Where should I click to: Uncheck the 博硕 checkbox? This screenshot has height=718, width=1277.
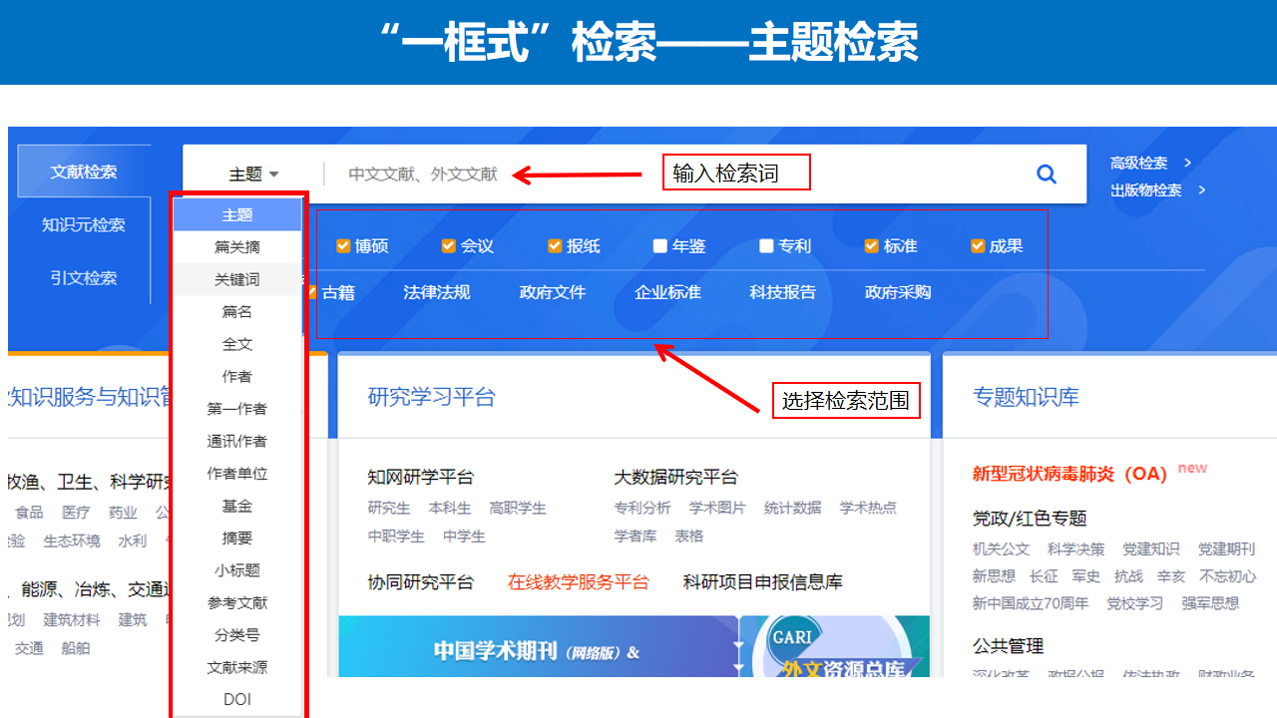click(x=343, y=246)
